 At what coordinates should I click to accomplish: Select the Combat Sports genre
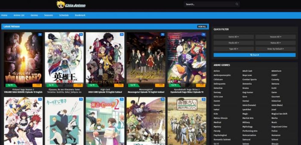pyautogui.click(x=249, y=79)
